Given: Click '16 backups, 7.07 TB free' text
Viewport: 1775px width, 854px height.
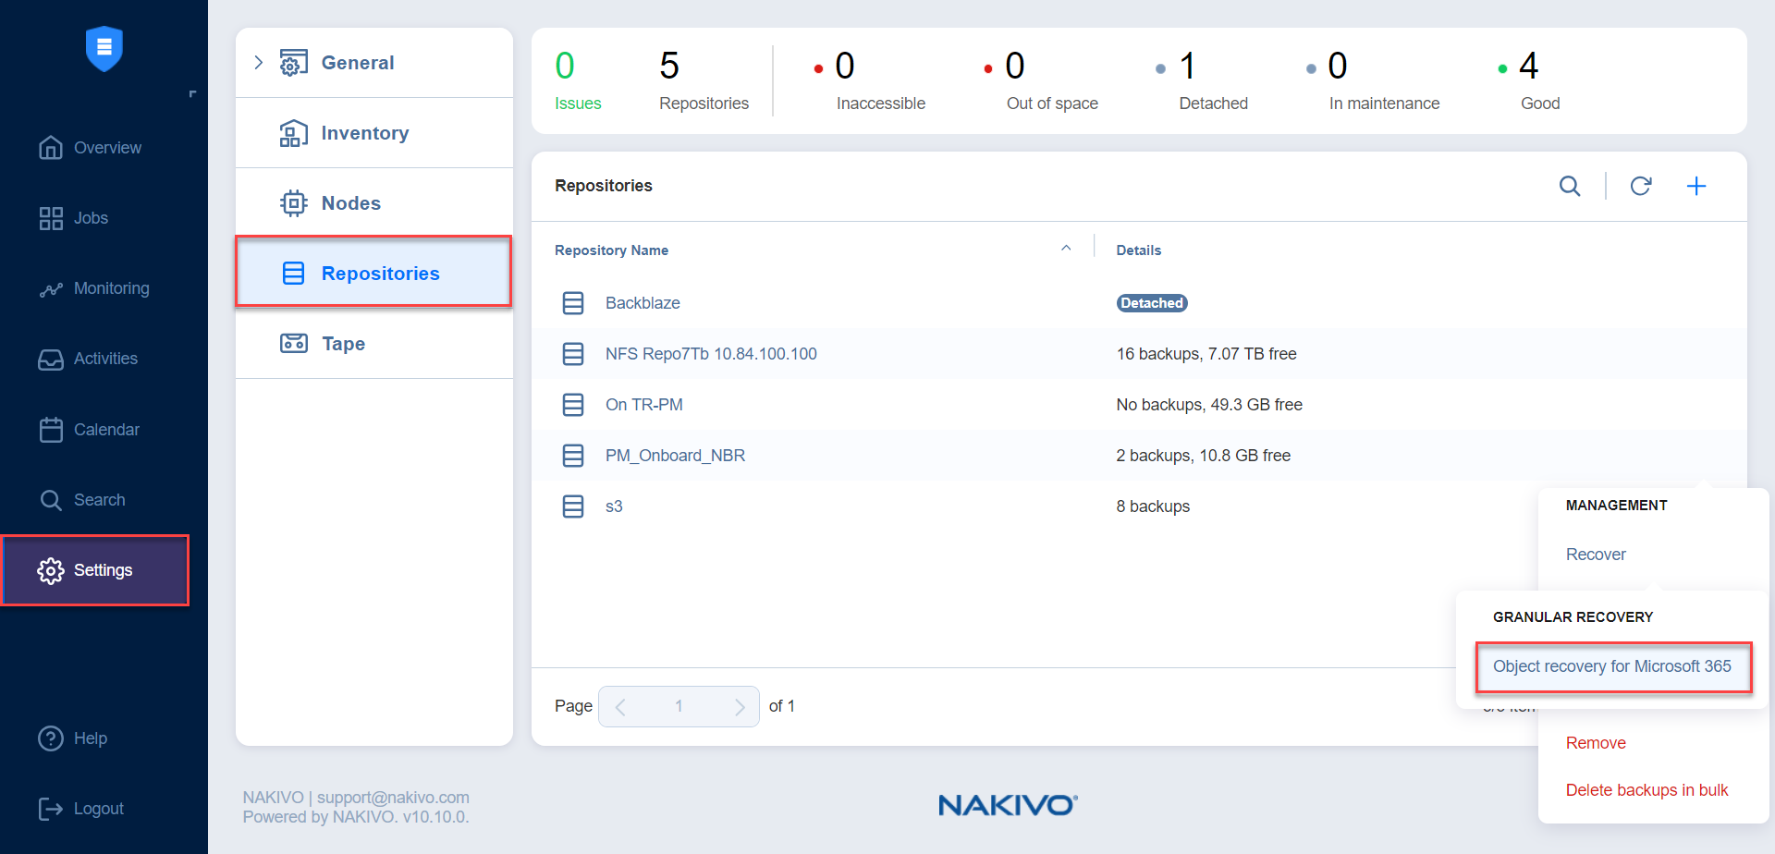Looking at the screenshot, I should pyautogui.click(x=1206, y=354).
